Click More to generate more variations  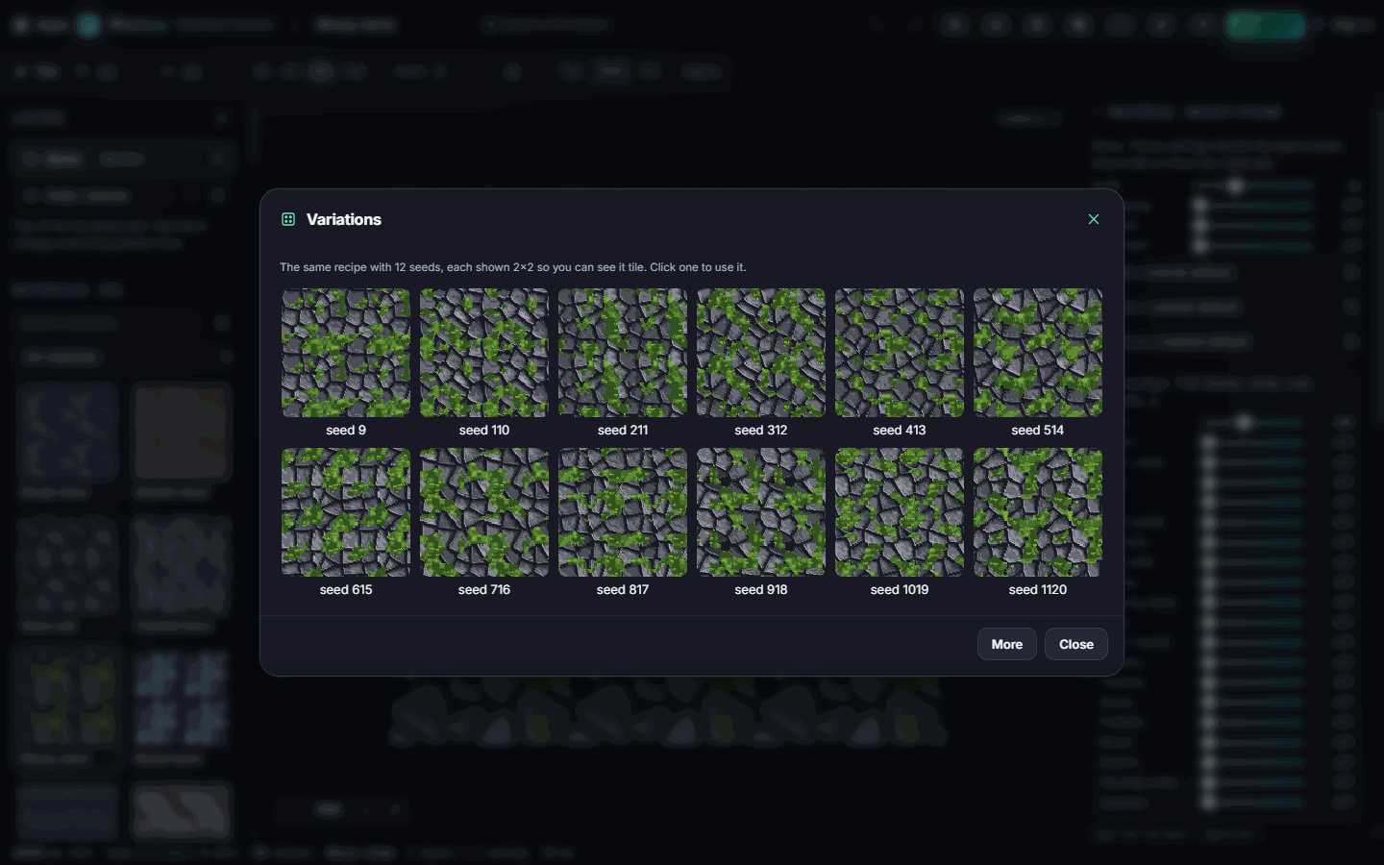pos(1007,644)
